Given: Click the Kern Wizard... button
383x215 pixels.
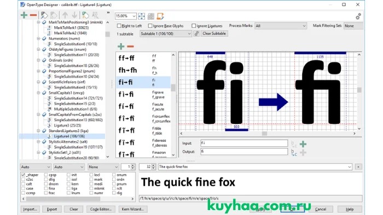Looking at the screenshot, I should tap(132, 209).
